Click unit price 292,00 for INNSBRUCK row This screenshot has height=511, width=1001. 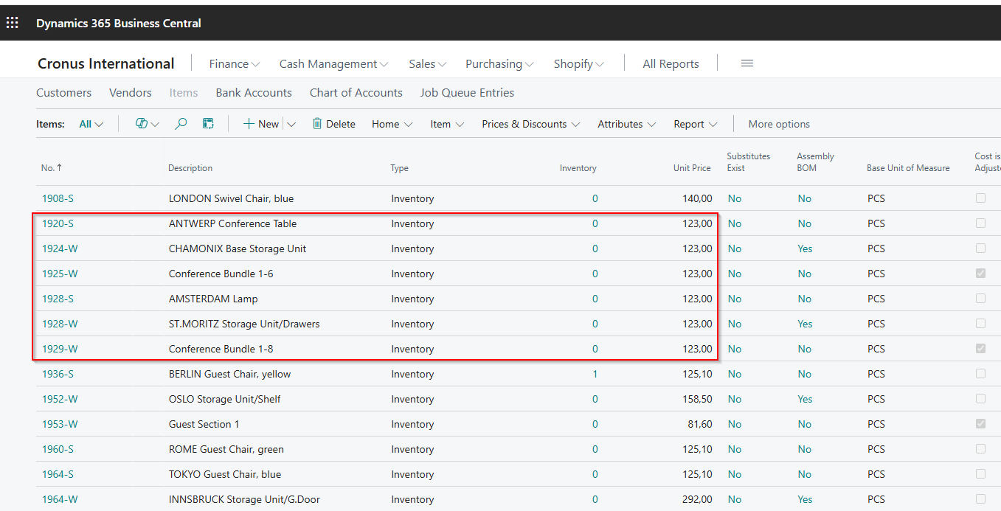coord(697,499)
